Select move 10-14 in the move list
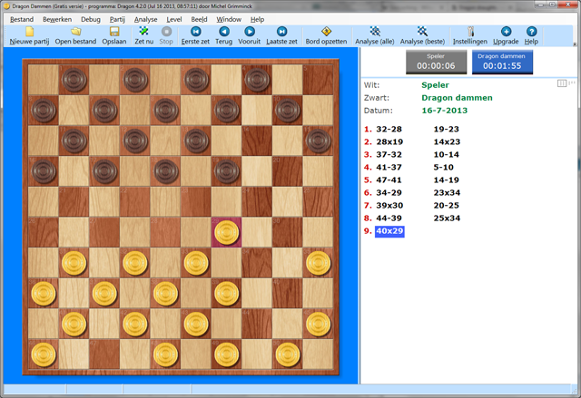 [x=446, y=155]
